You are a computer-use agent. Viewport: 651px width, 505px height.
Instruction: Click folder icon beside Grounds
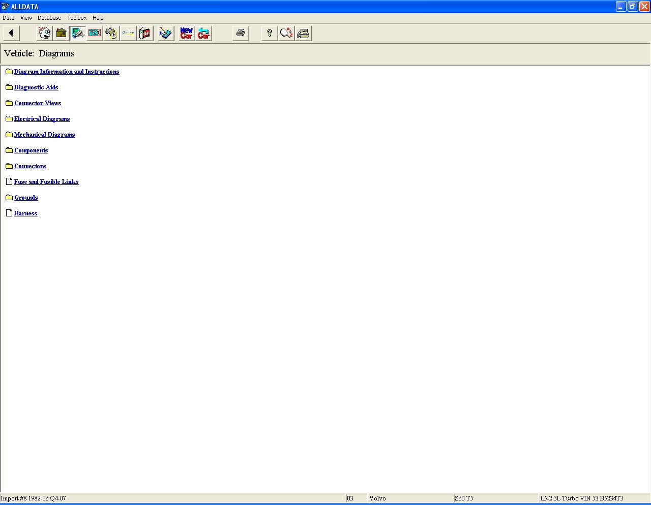[x=9, y=198]
